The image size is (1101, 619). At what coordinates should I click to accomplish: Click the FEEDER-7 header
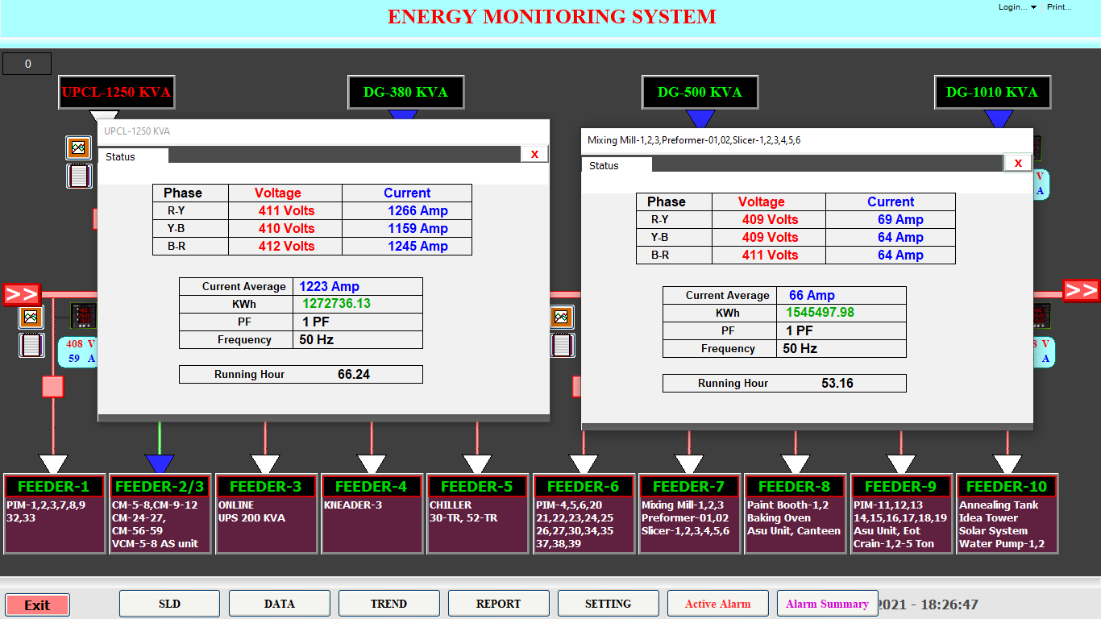coord(689,486)
